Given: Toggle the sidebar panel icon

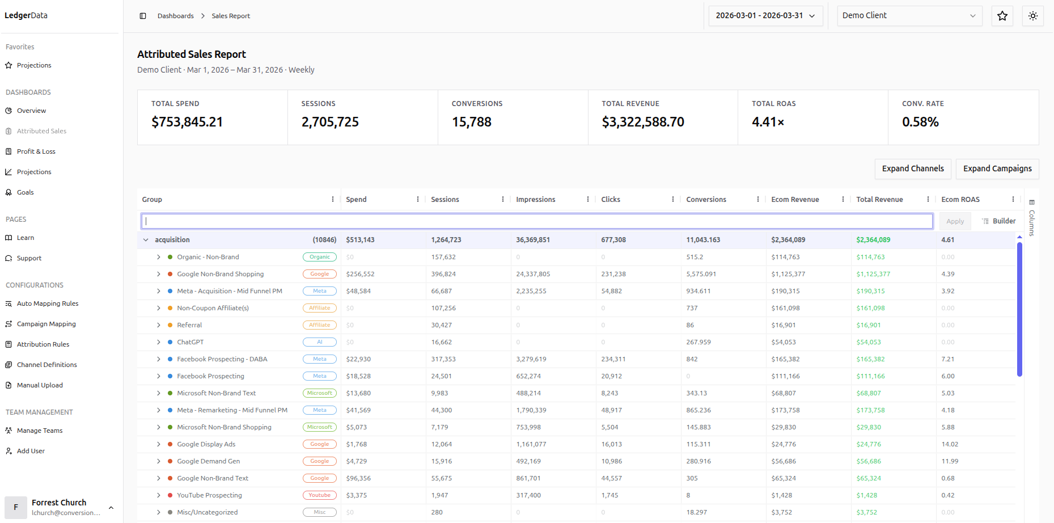Looking at the screenshot, I should 143,16.
